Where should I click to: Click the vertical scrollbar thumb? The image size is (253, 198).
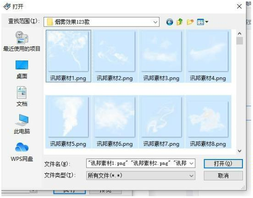tap(239, 41)
